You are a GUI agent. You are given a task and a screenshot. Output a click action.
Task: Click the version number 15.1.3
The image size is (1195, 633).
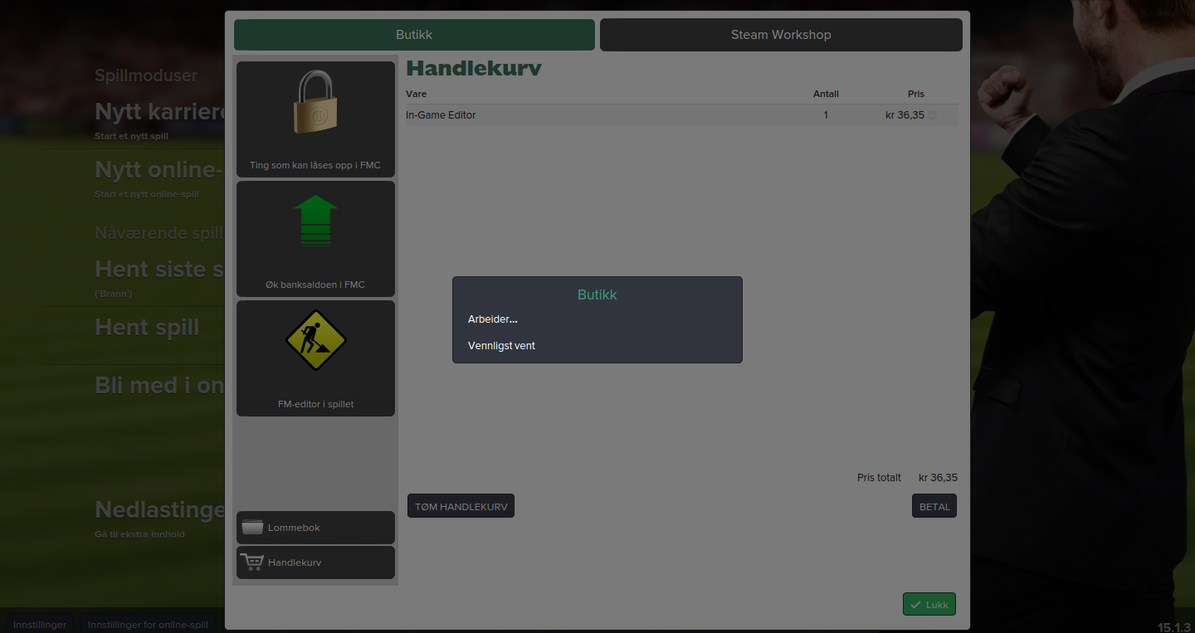click(1174, 626)
